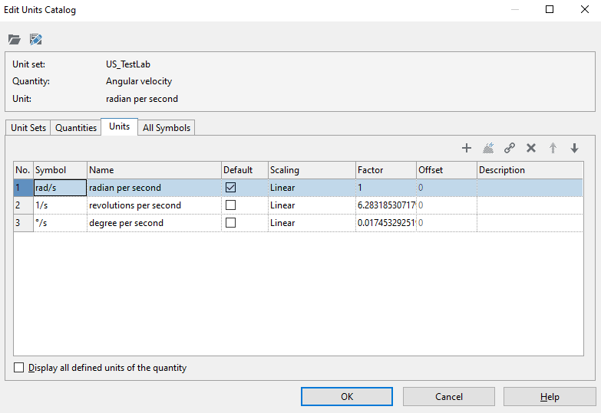Click the link unit chain icon
The width and height of the screenshot is (601, 413).
coord(509,148)
